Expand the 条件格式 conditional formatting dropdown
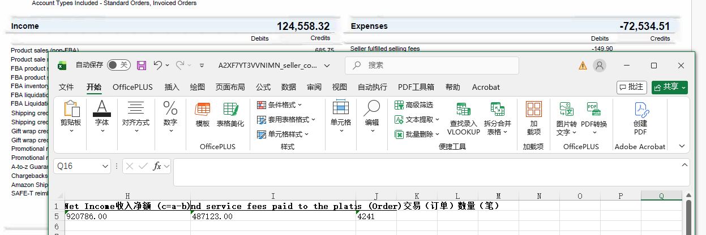Viewport: 706px width, 235px height. pos(280,105)
